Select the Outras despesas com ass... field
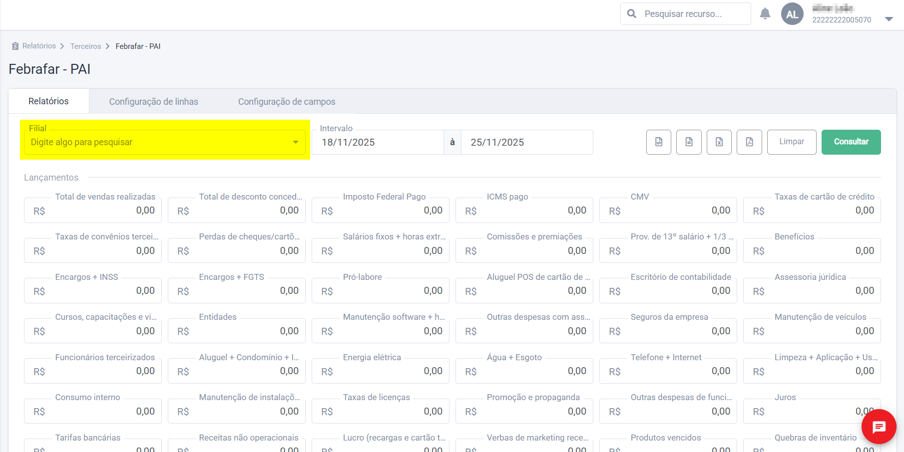 [x=524, y=331]
